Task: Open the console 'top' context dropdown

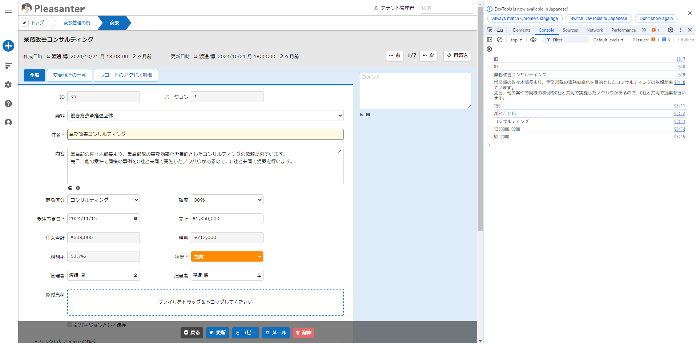Action: point(516,40)
